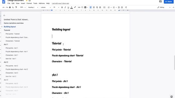Click the Explore button at the bottom right
Screen dimensions: 175x98
(171, 97)
